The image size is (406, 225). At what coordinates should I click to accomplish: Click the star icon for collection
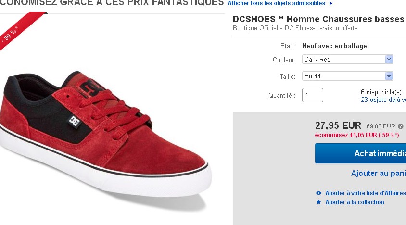pos(318,202)
